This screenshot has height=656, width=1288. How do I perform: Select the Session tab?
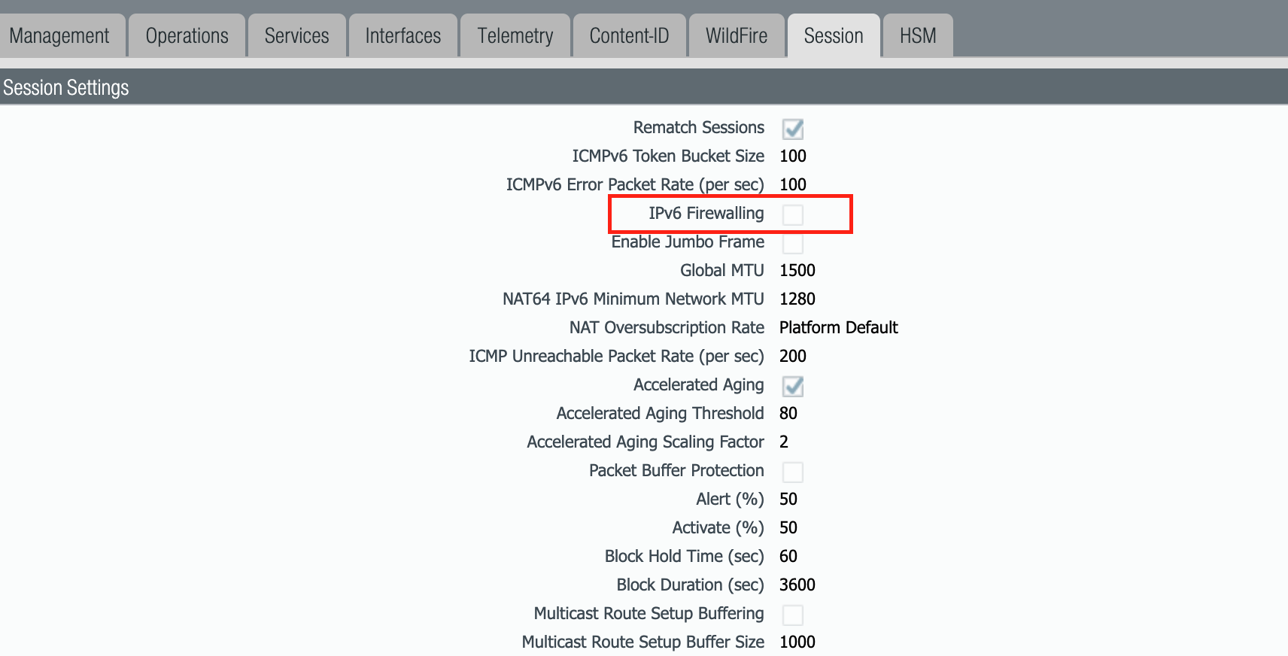coord(833,36)
